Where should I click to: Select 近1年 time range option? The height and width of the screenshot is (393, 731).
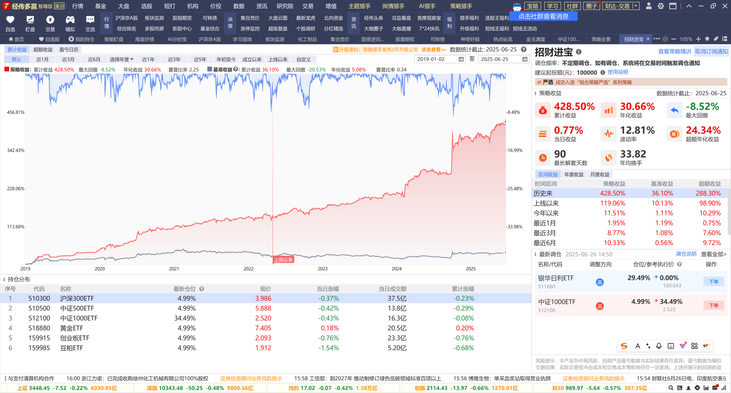[x=148, y=59]
